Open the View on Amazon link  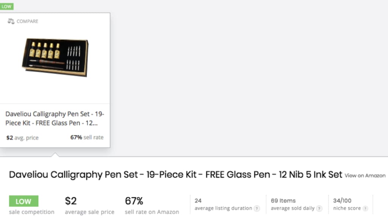tap(365, 175)
